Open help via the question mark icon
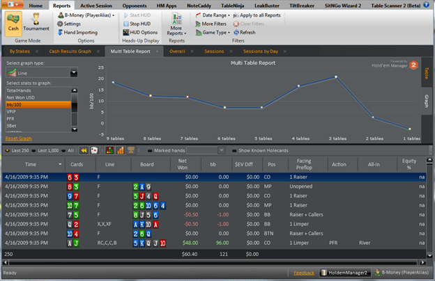Screen dimensions: 435x281 click(426, 5)
